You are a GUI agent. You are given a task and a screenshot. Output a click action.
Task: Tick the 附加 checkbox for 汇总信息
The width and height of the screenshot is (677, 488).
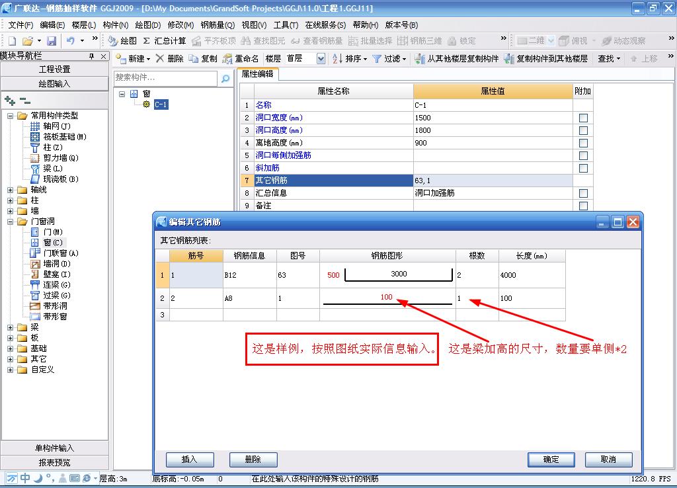pyautogui.click(x=583, y=193)
